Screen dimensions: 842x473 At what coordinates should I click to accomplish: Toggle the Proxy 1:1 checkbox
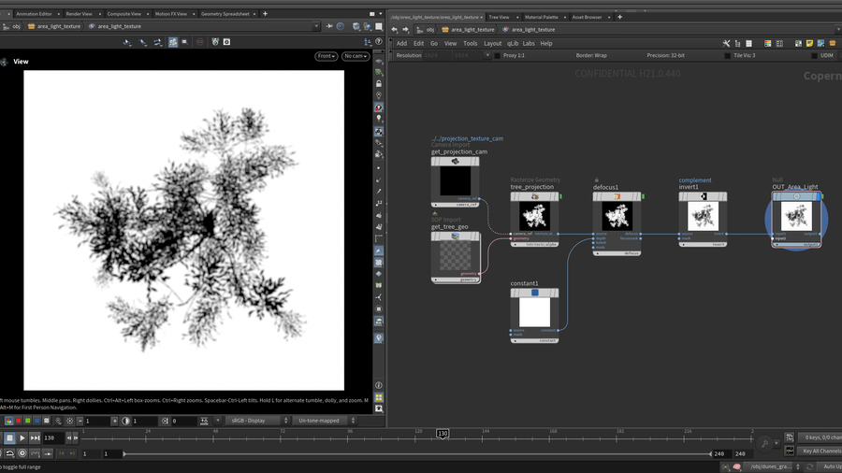(x=497, y=55)
